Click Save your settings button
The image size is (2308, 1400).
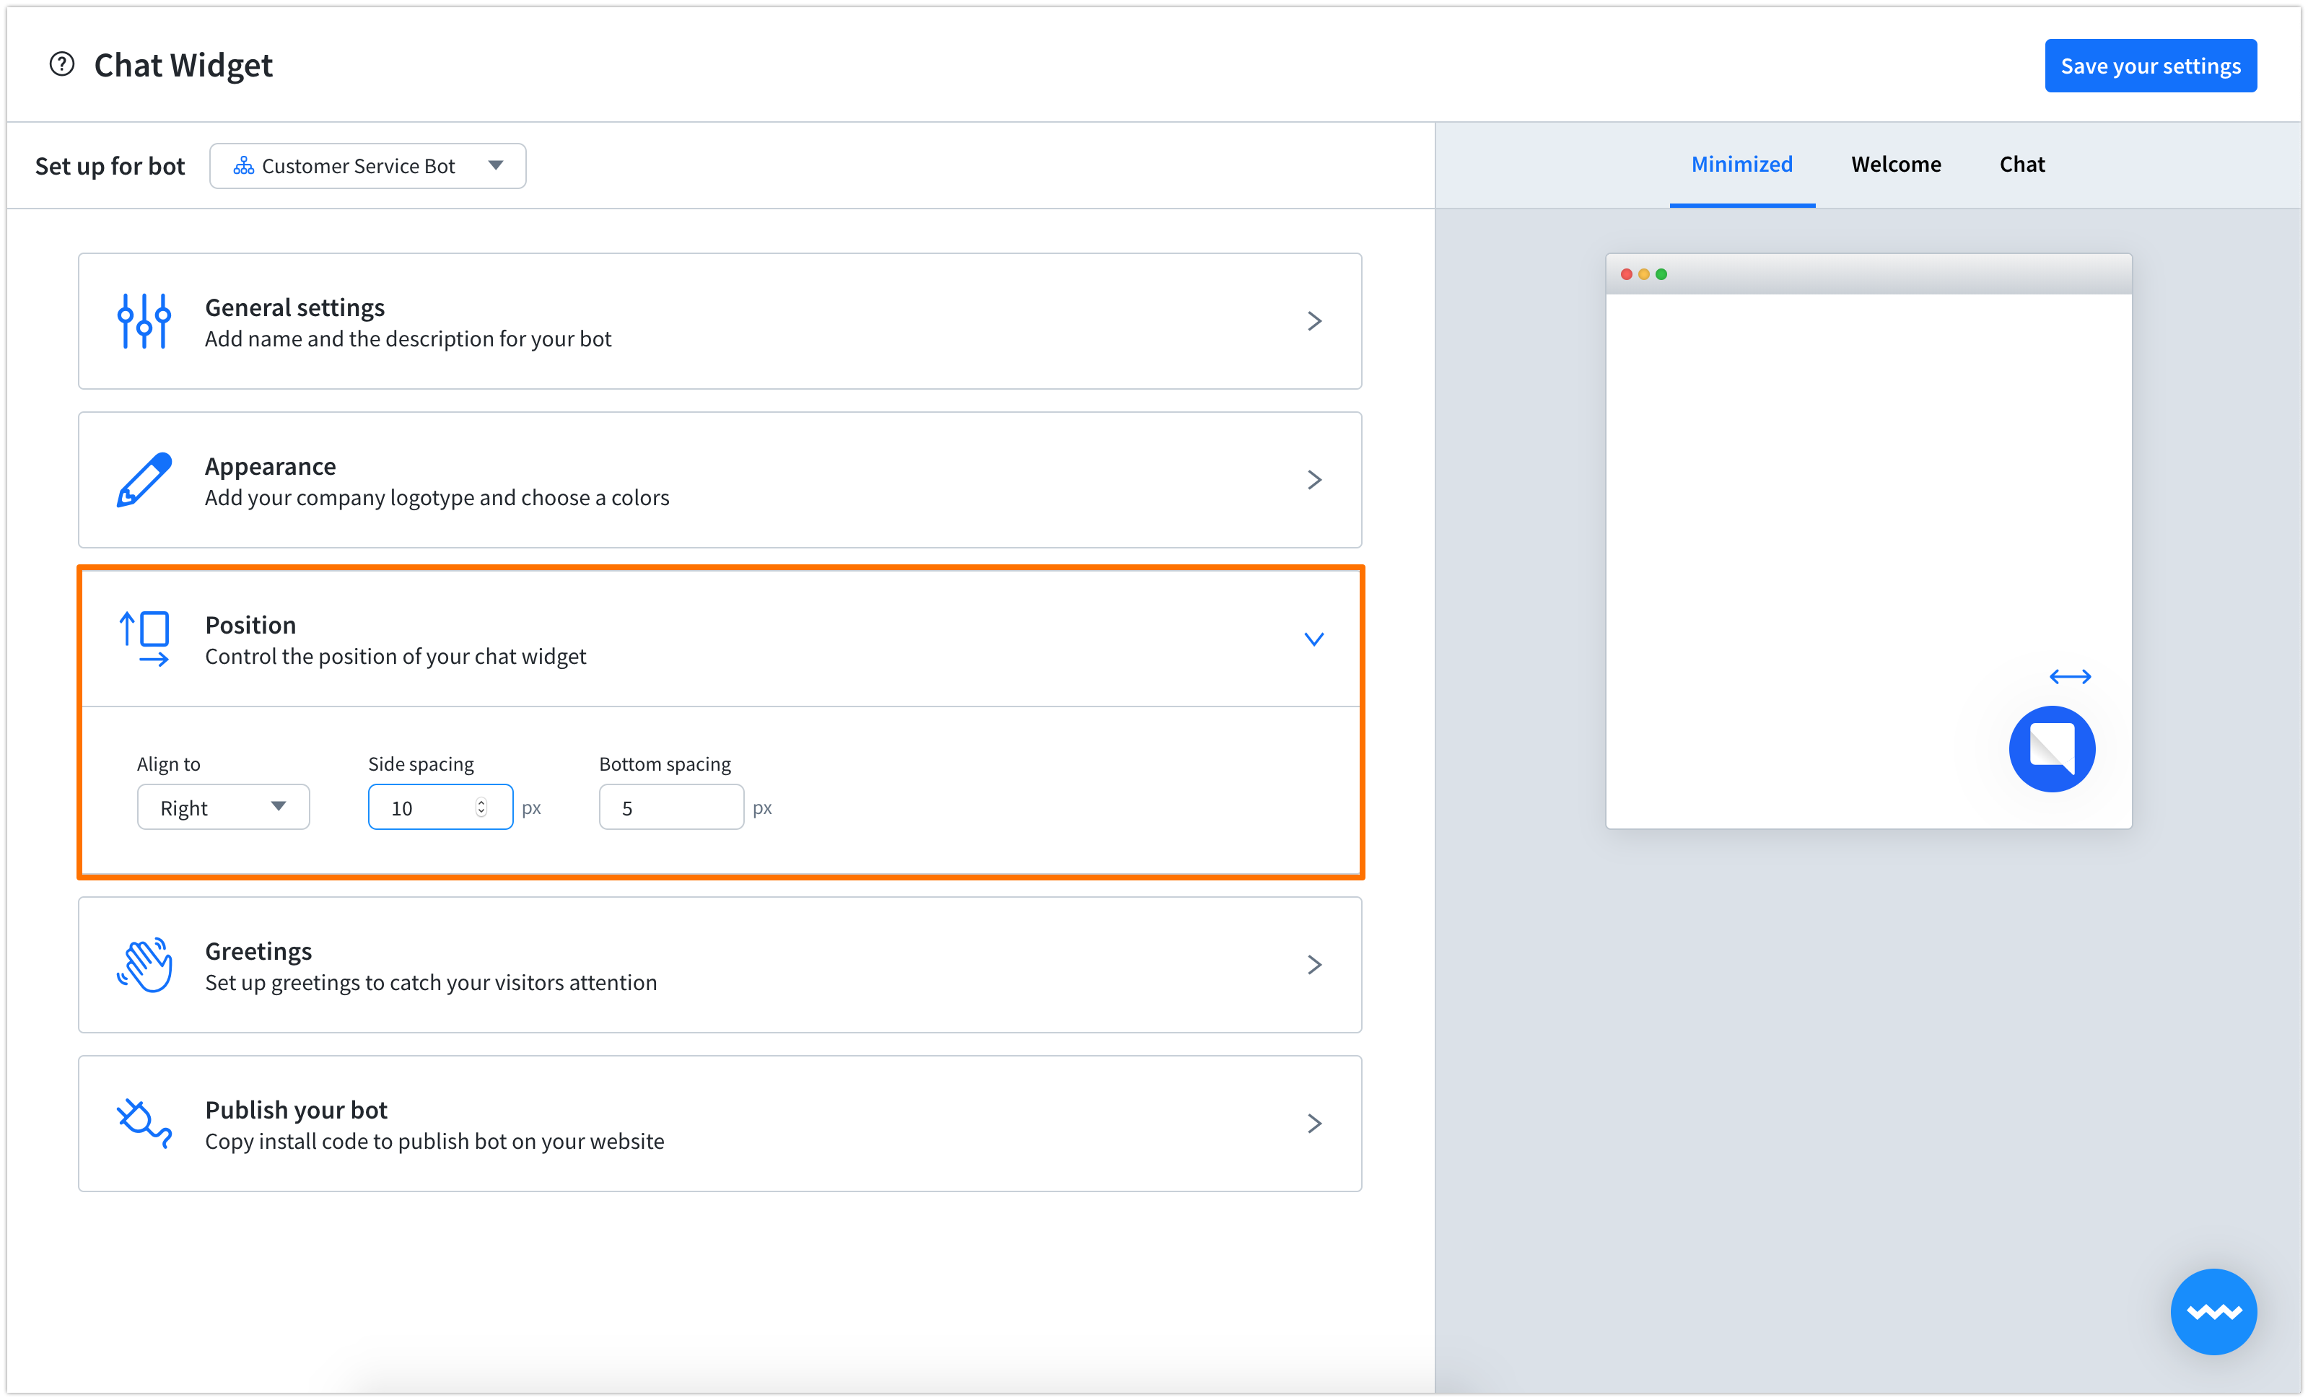point(2150,66)
